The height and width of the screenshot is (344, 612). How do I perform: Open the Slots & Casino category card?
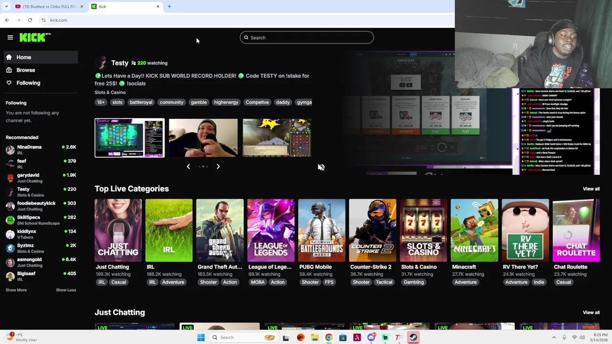click(424, 230)
